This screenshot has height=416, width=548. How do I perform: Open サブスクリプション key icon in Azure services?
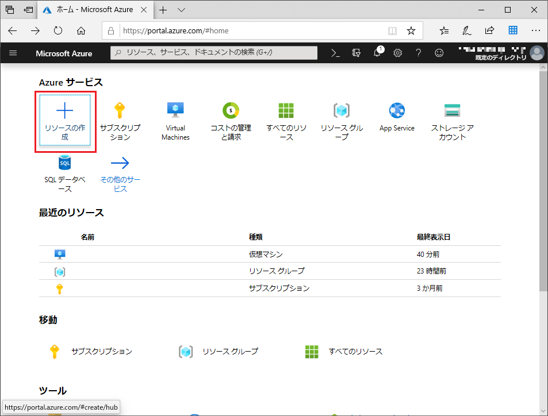(x=120, y=110)
